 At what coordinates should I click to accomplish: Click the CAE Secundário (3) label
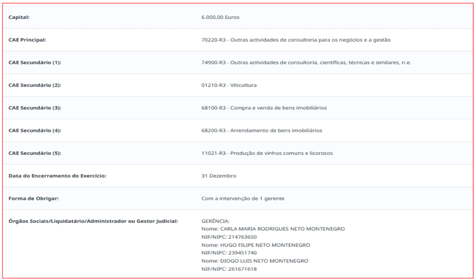[x=35, y=108]
